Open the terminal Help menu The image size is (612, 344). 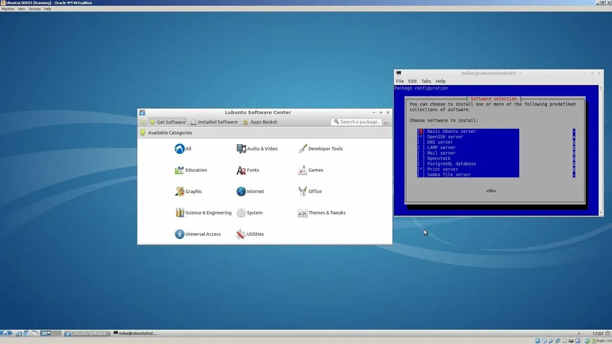(x=440, y=81)
